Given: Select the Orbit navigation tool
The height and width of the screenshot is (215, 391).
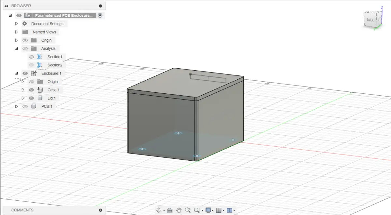Looking at the screenshot, I should [x=159, y=210].
